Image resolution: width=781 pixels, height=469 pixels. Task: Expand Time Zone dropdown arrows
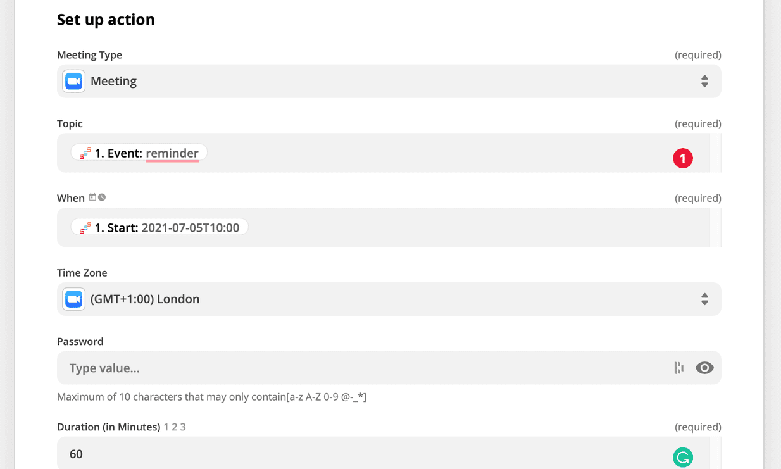pyautogui.click(x=704, y=299)
